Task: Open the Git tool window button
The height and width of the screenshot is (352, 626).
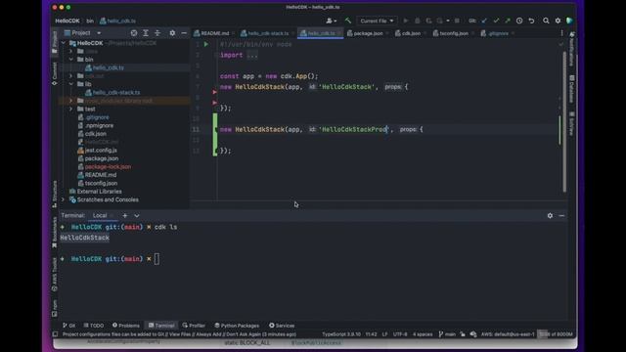Action: pos(69,326)
